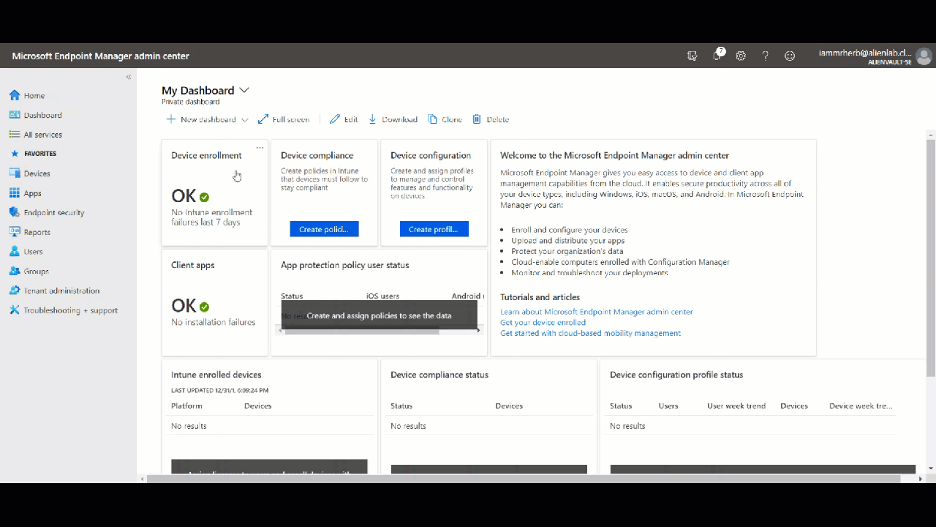Click the Users sidebar icon
936x527 pixels.
(x=15, y=251)
